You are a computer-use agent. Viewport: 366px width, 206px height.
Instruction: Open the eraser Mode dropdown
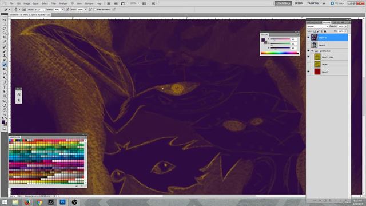(39, 10)
